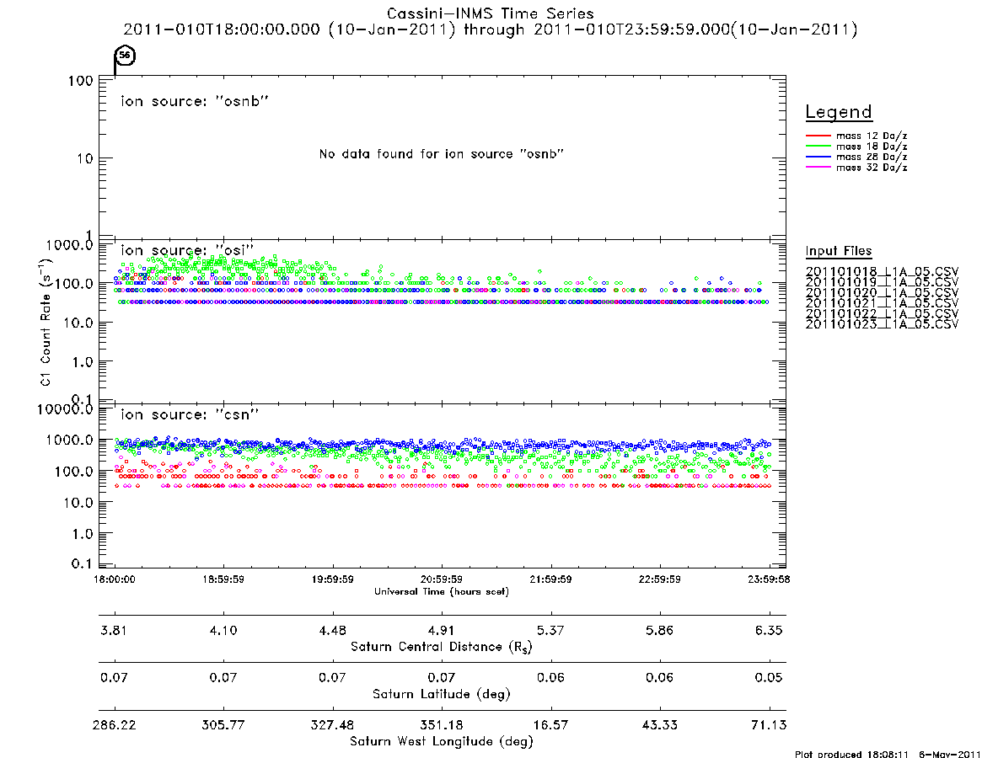Click the magenta mass 32 Da/z legend line
This screenshot has width=982, height=758.
818,167
